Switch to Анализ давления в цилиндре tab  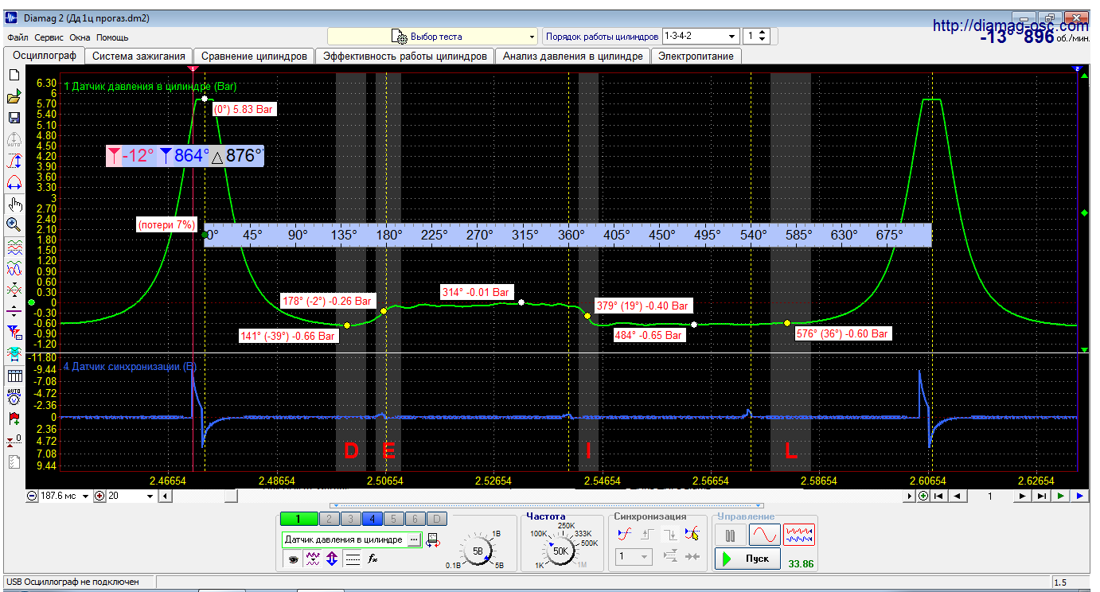coord(572,56)
